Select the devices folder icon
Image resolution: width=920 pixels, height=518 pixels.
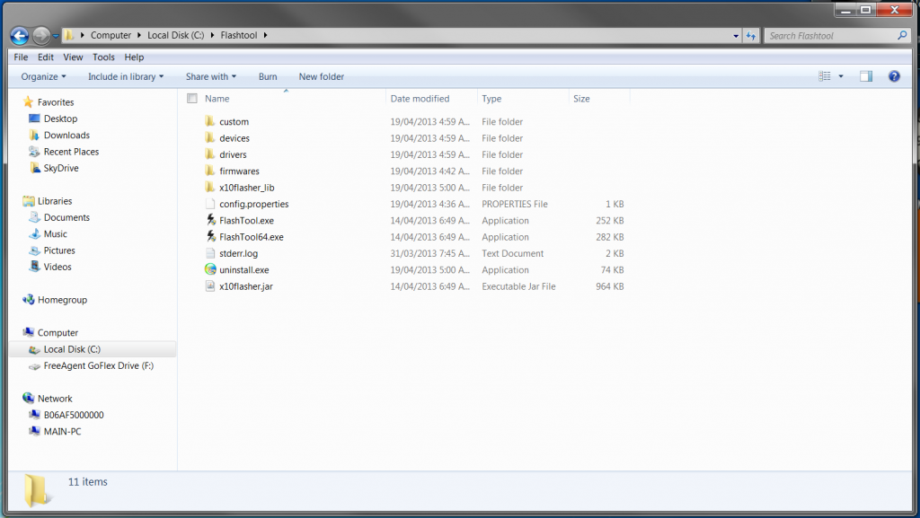[210, 137]
